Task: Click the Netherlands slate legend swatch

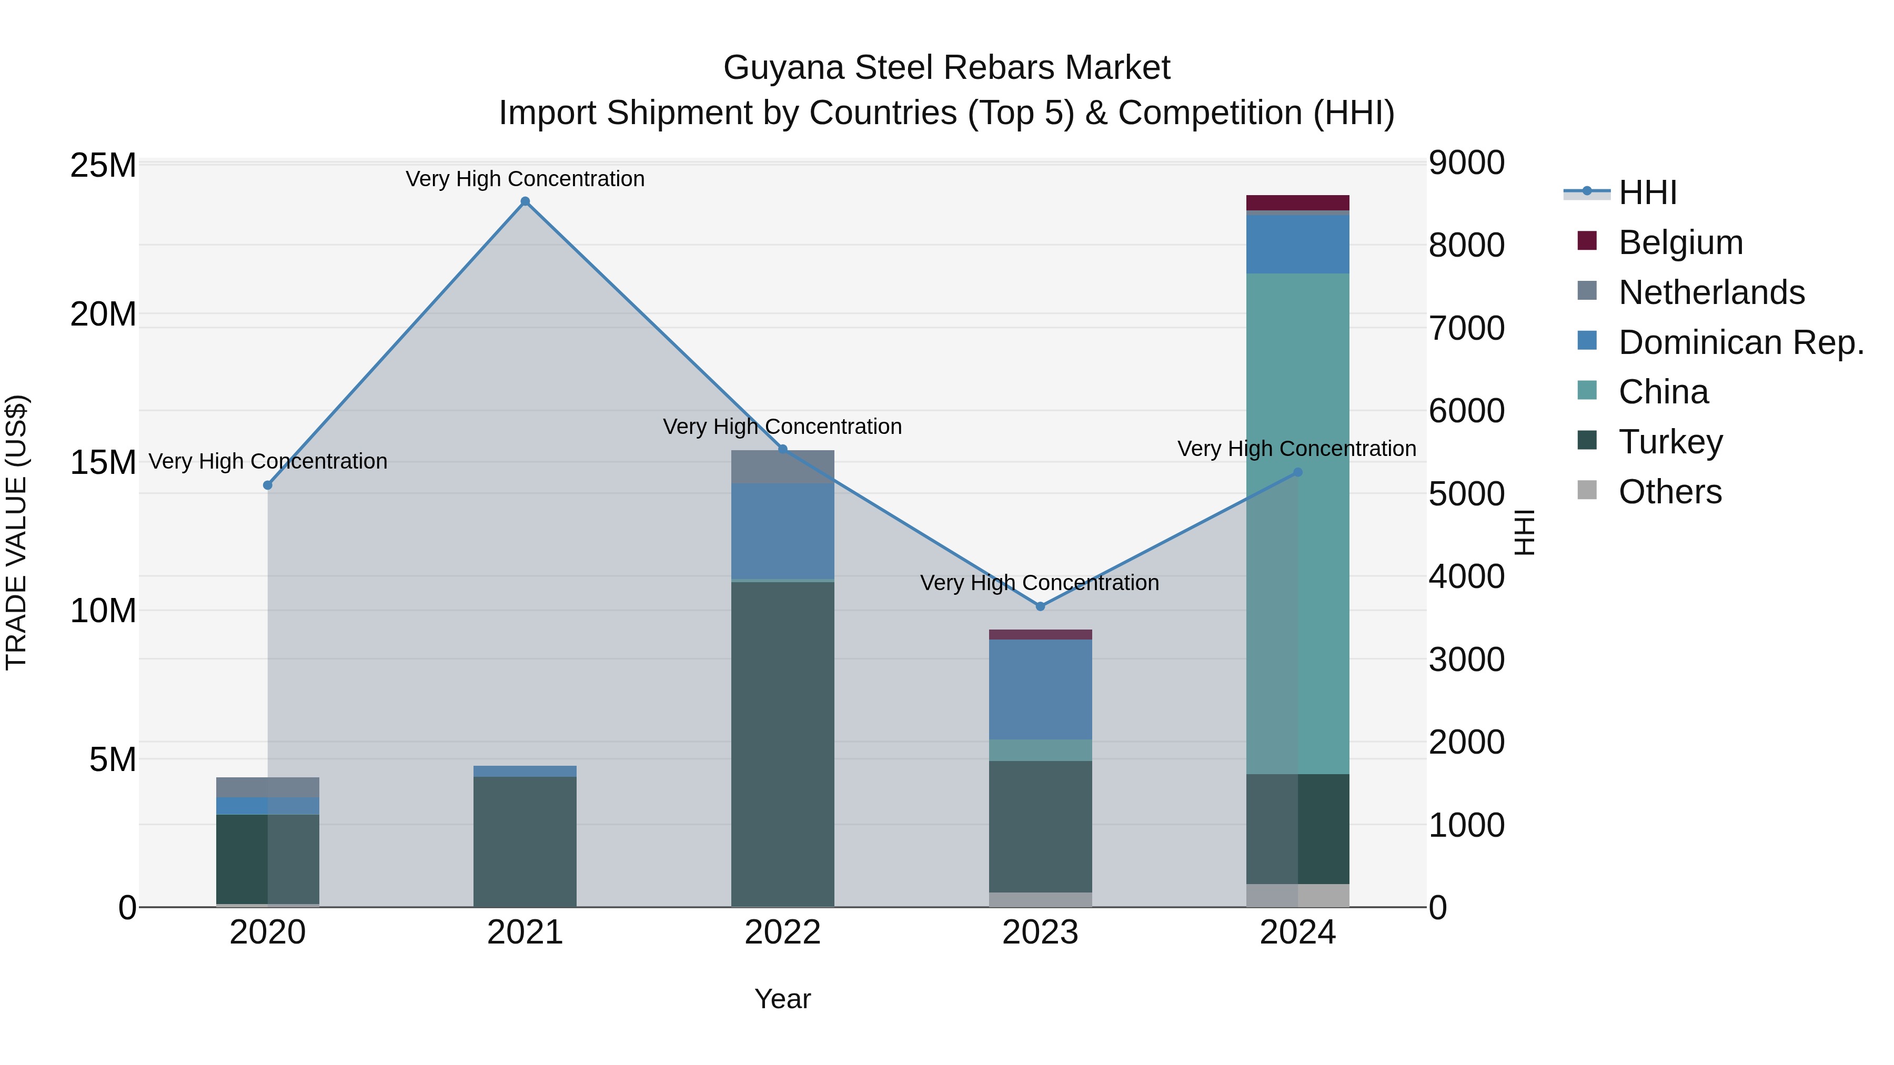Action: point(1587,290)
